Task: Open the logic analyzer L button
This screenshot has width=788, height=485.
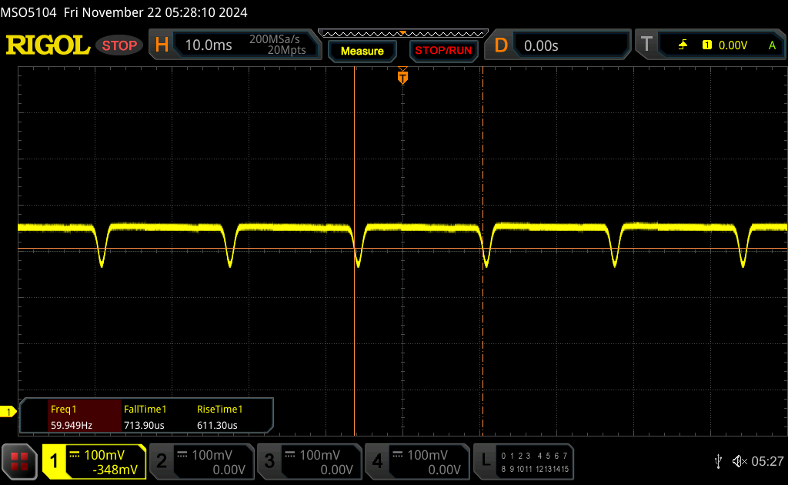Action: click(486, 460)
